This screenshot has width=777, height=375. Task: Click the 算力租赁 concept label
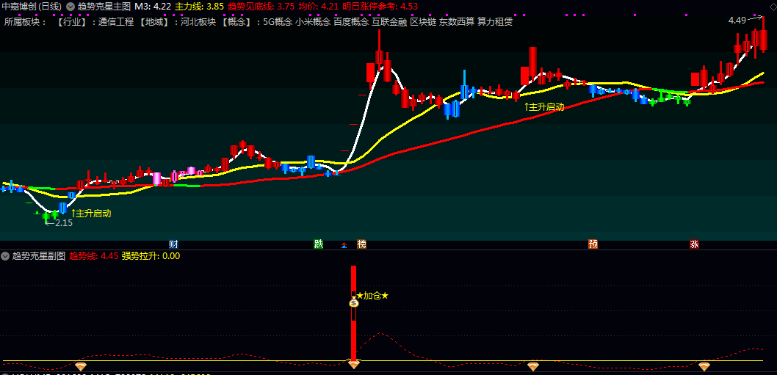[494, 22]
